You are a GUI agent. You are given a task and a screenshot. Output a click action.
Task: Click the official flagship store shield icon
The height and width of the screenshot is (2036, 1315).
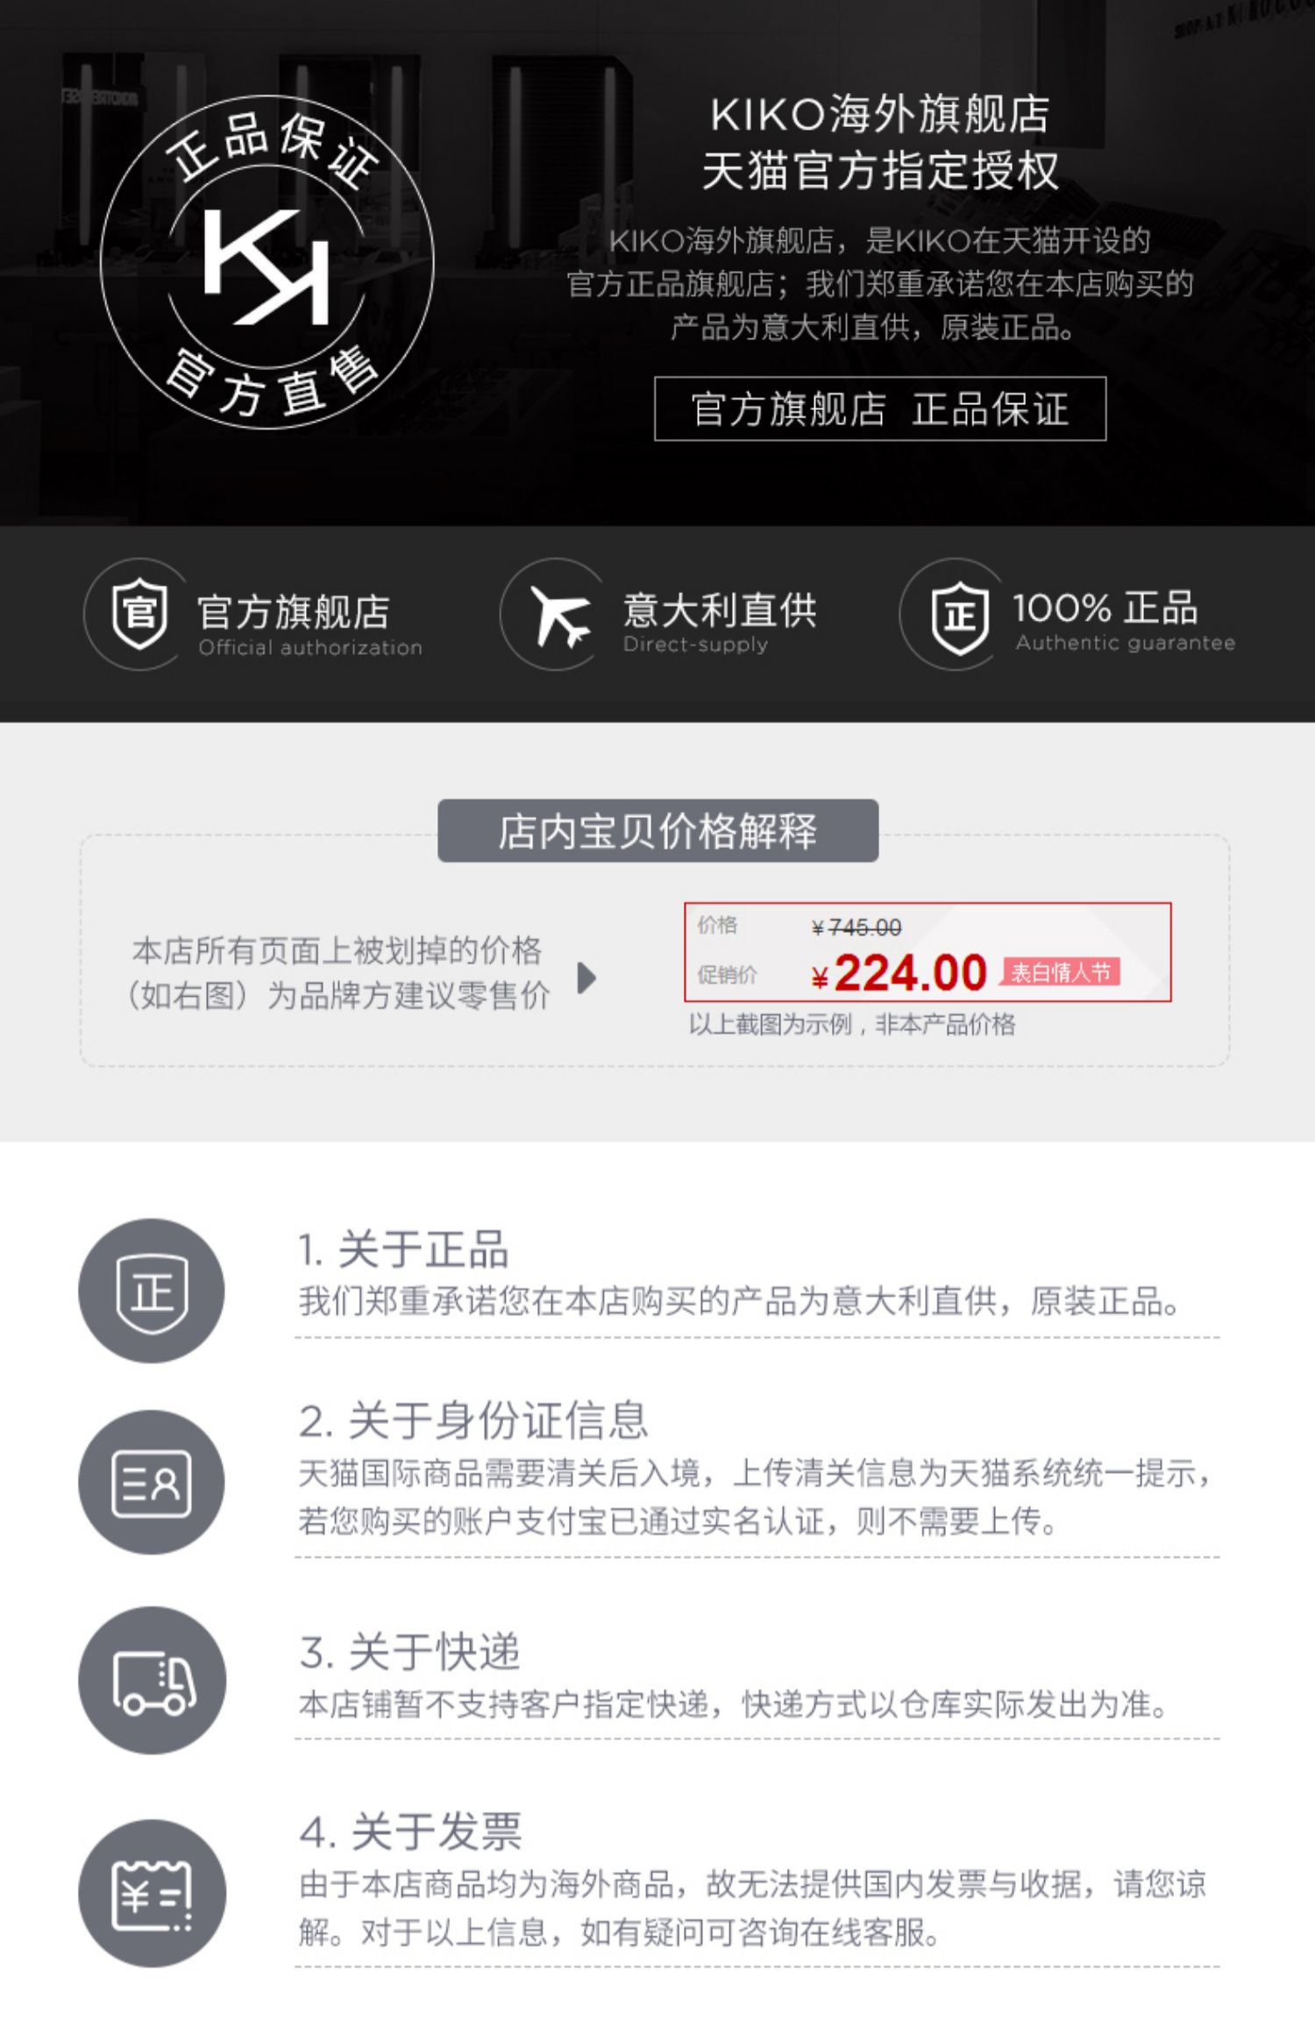(x=139, y=614)
